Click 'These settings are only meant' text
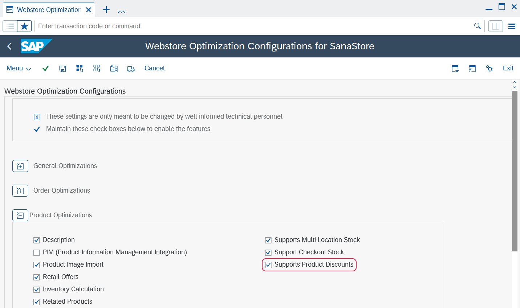 (x=164, y=116)
